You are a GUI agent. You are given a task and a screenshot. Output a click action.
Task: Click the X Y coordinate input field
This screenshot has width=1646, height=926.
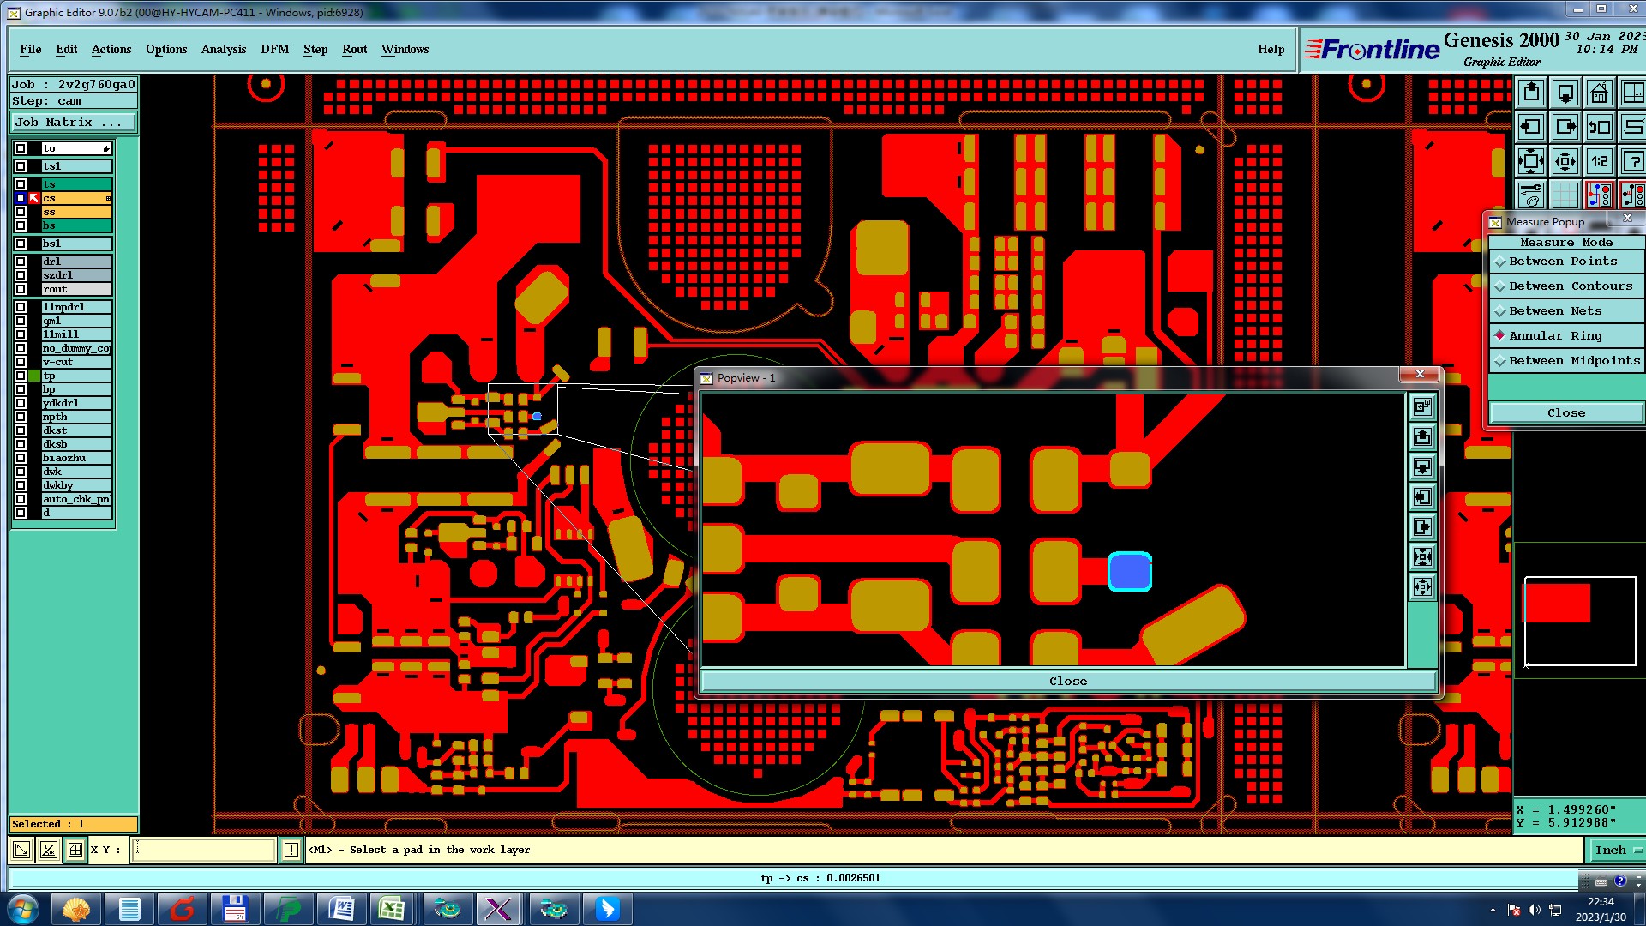(204, 850)
